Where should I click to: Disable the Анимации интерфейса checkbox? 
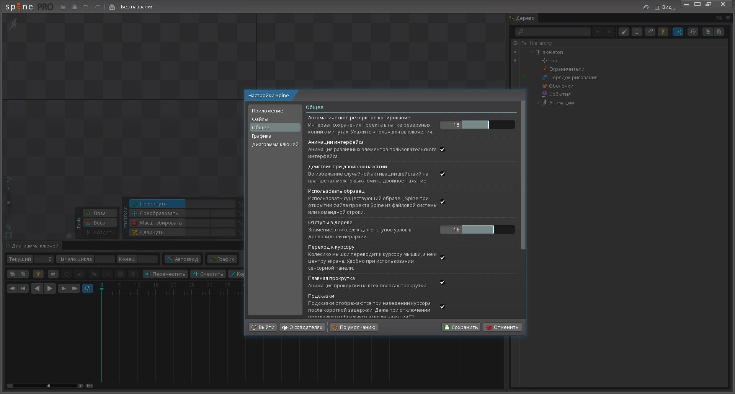(442, 149)
